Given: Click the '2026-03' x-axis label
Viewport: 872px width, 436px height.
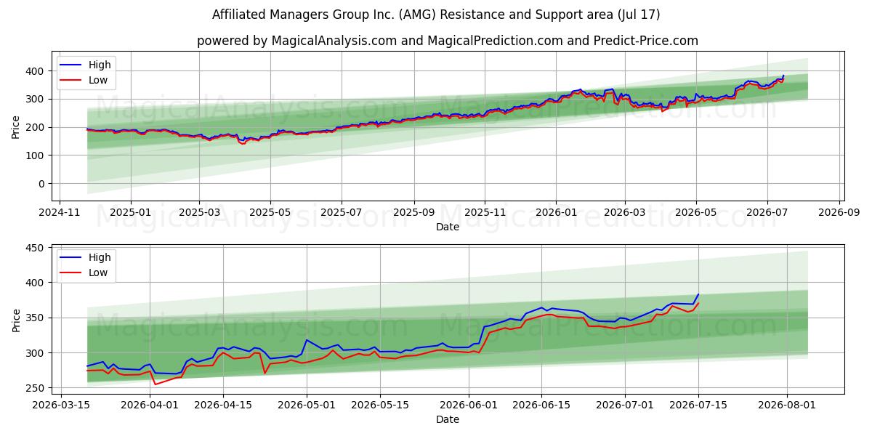Looking at the screenshot, I should pos(625,213).
